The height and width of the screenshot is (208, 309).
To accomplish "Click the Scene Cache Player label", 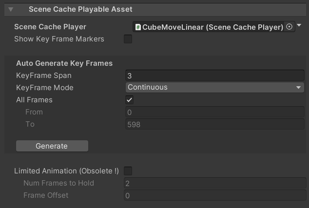I will (50, 27).
